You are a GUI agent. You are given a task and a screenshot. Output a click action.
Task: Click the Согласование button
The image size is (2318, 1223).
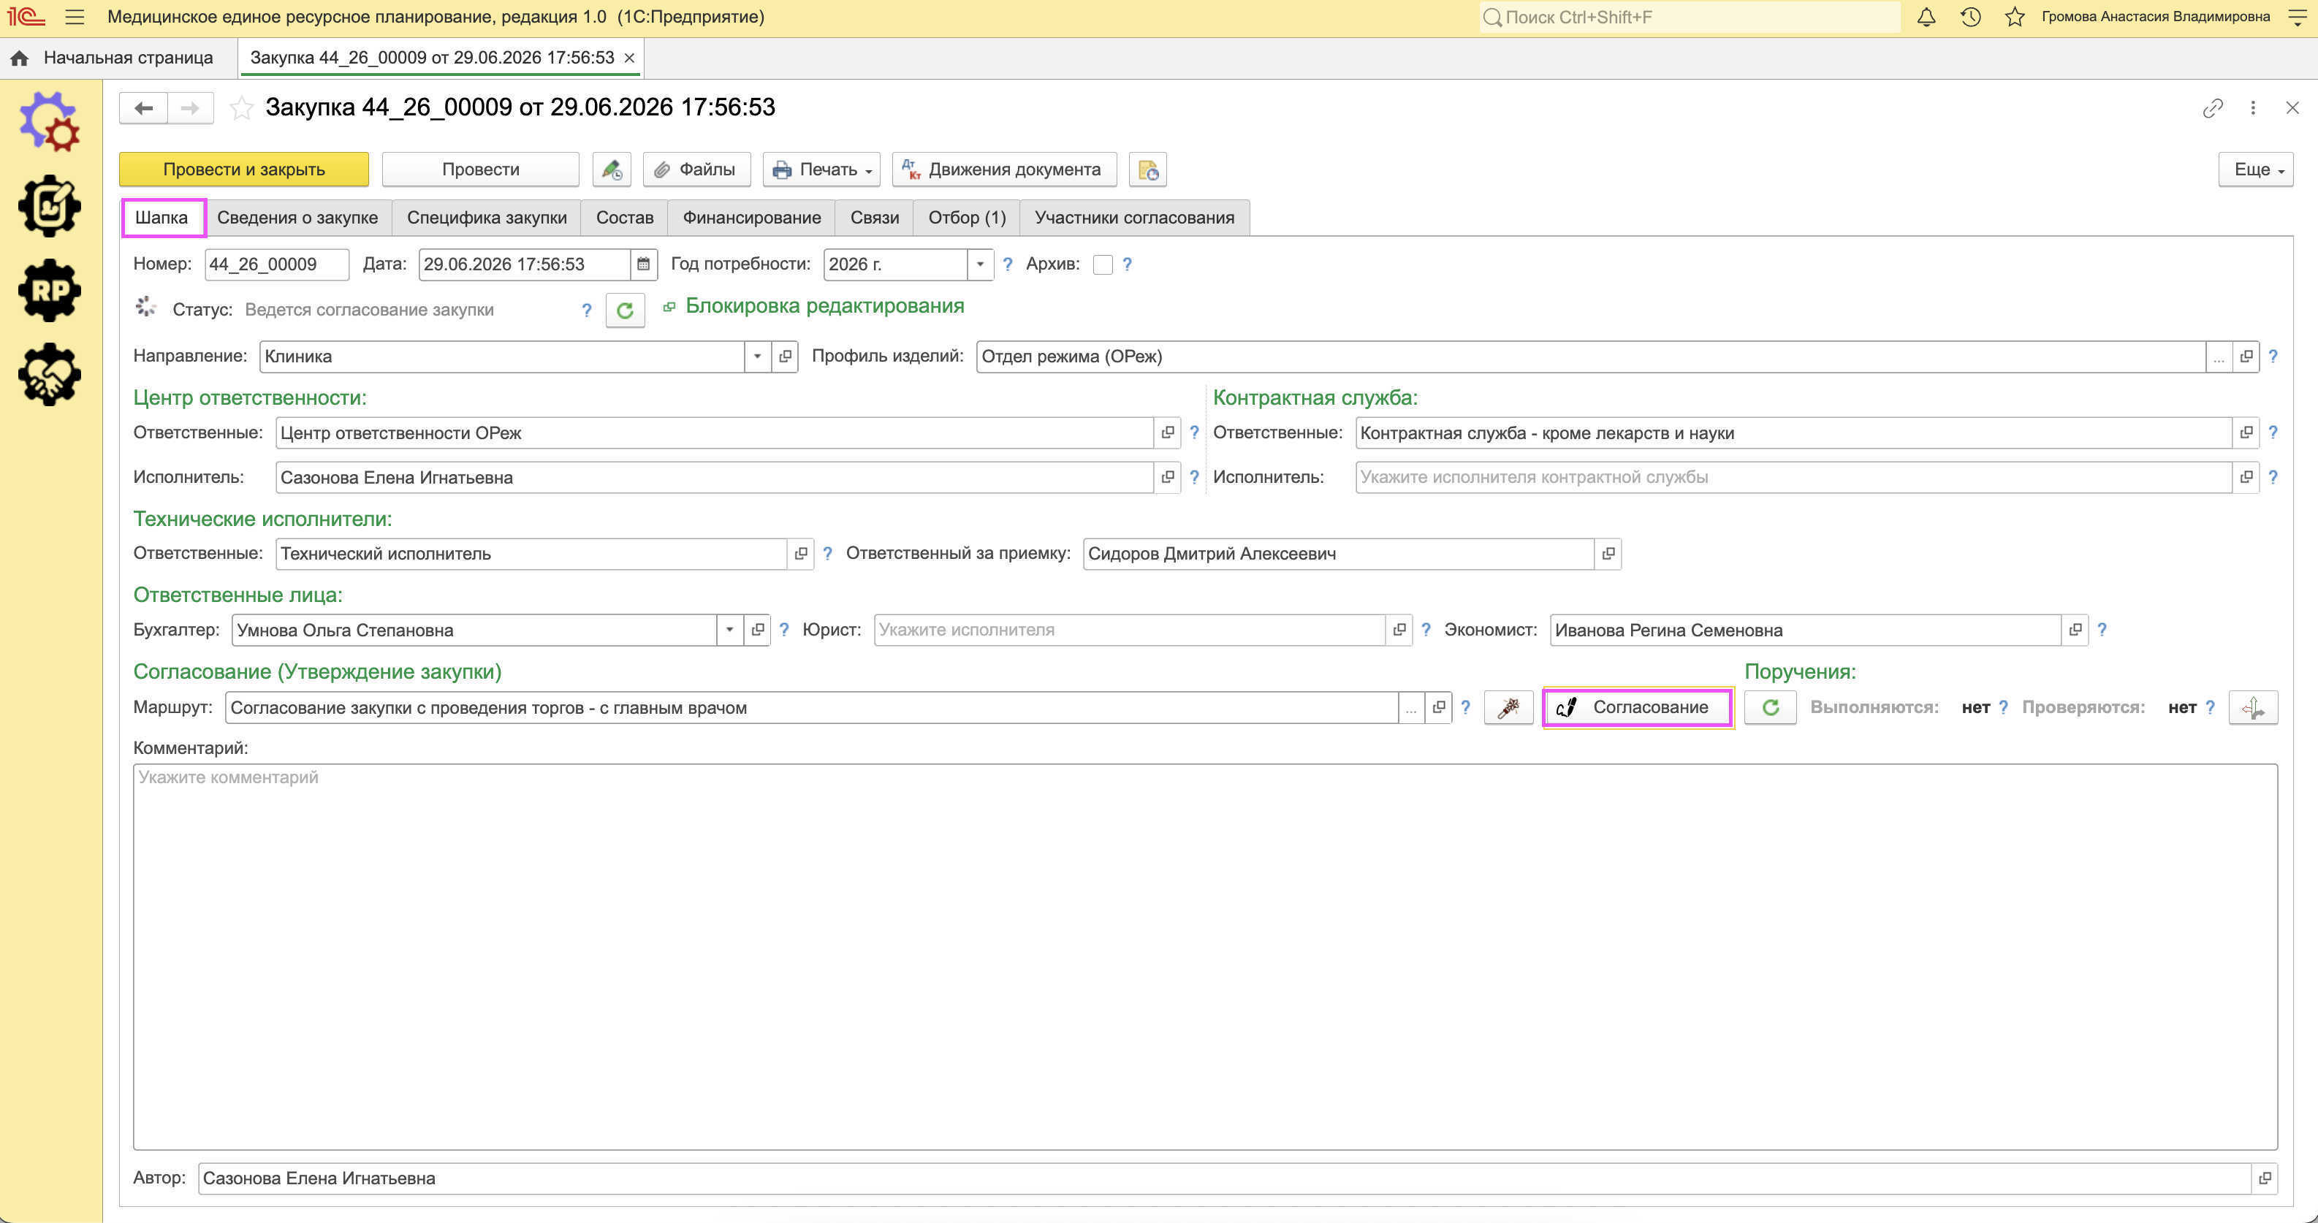point(1638,708)
